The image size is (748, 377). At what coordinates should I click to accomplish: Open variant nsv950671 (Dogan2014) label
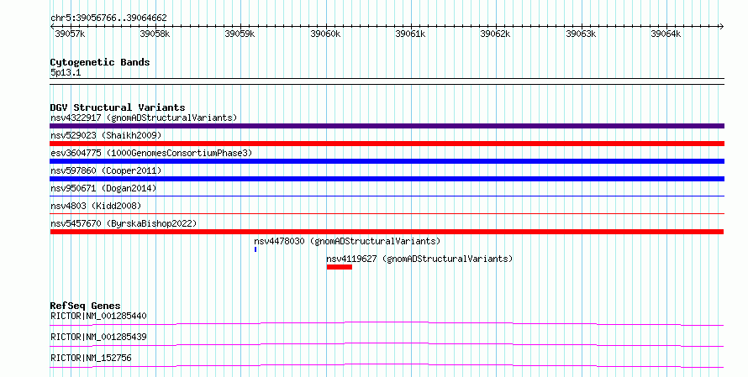coord(103,188)
